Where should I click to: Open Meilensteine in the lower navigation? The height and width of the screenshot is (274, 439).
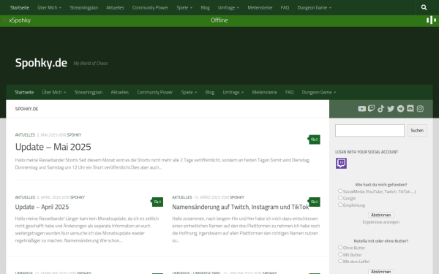[265, 92]
